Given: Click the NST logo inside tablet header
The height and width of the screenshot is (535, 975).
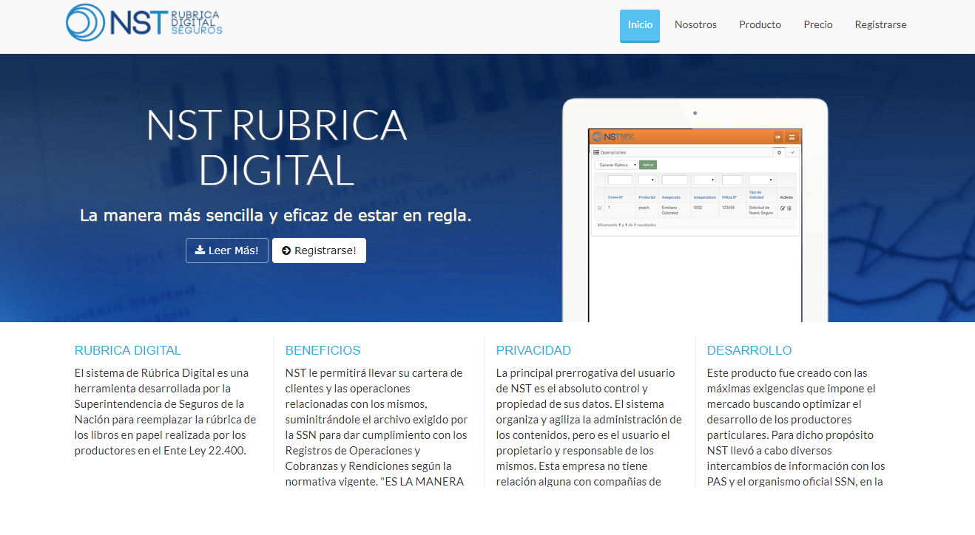Looking at the screenshot, I should (613, 137).
